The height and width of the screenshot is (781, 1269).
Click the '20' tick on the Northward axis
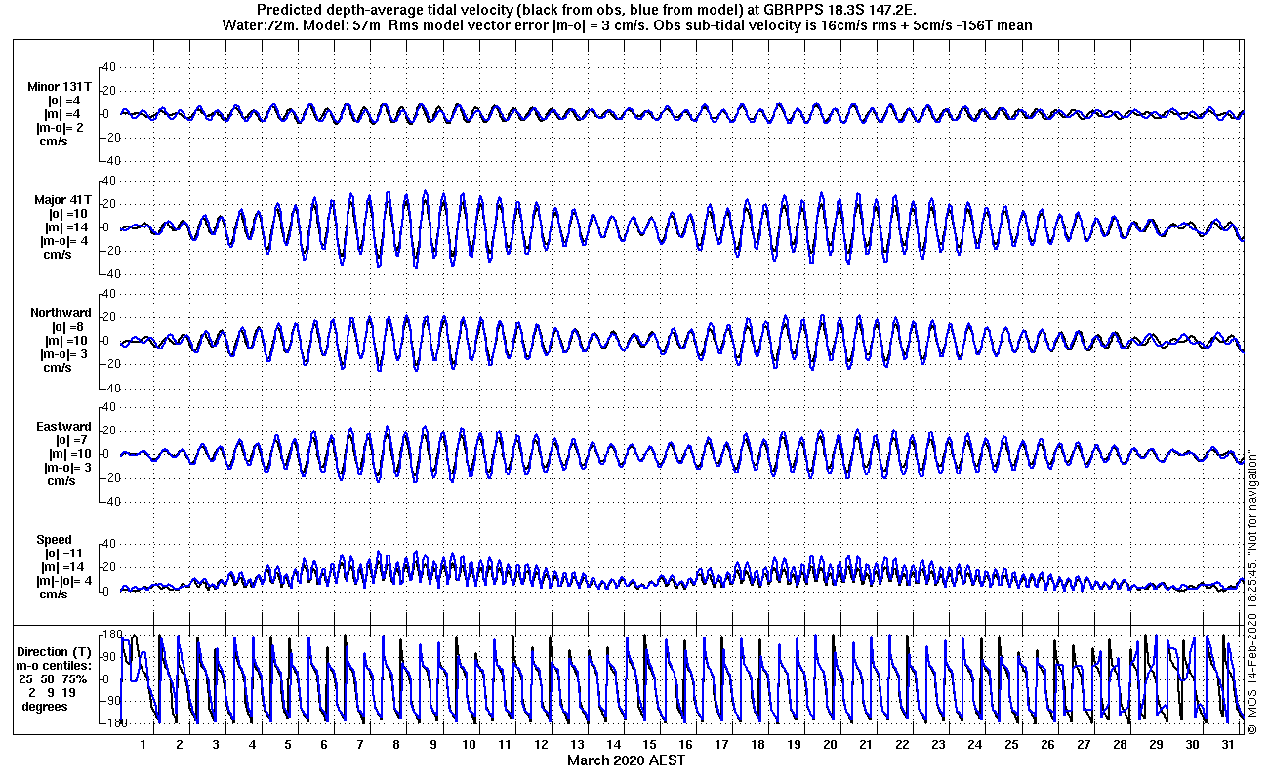(x=109, y=317)
